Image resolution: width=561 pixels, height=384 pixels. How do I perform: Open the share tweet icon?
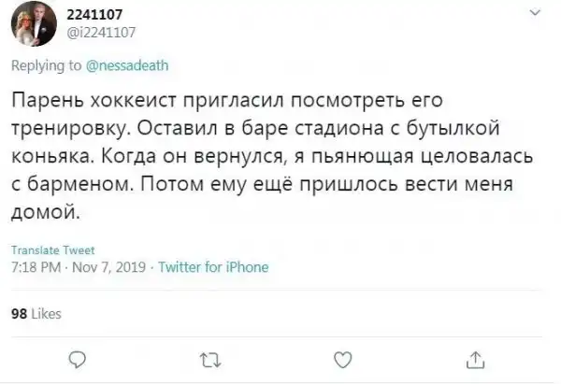coord(475,356)
